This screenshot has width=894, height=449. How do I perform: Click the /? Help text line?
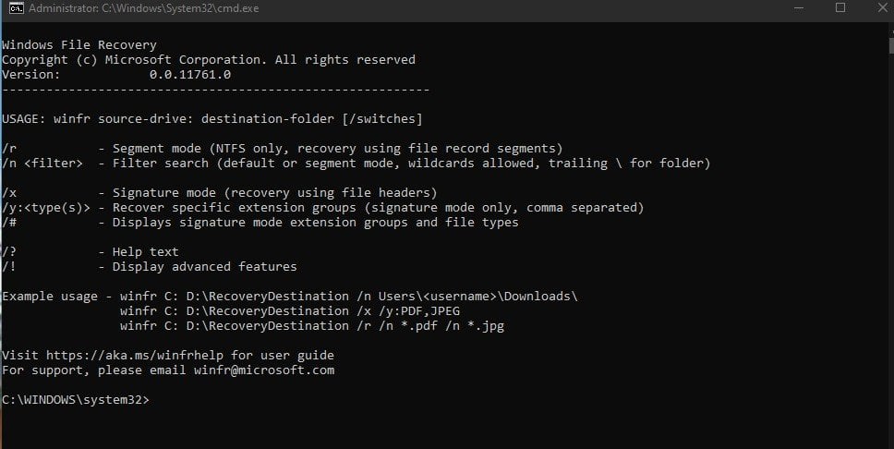90,252
